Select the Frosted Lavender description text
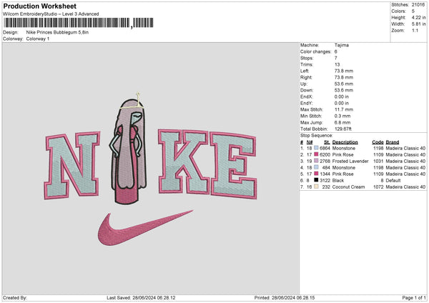This screenshot has width=429, height=303. pos(350,162)
